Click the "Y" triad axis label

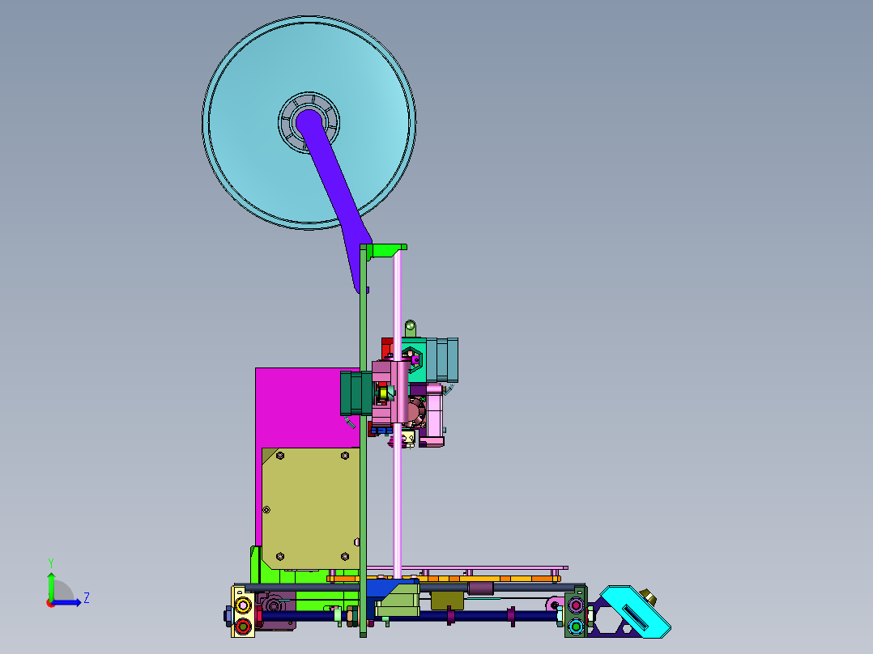coord(51,563)
